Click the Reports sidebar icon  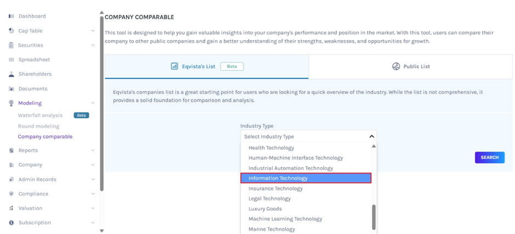point(12,151)
